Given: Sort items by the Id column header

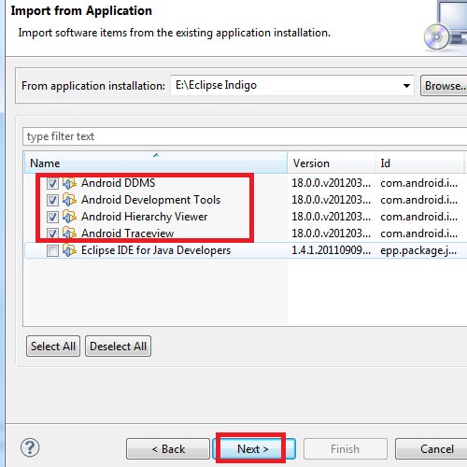Looking at the screenshot, I should point(419,163).
